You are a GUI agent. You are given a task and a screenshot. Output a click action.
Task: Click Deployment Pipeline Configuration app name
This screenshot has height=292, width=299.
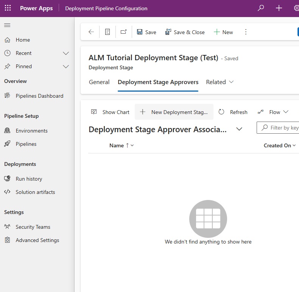point(106,8)
